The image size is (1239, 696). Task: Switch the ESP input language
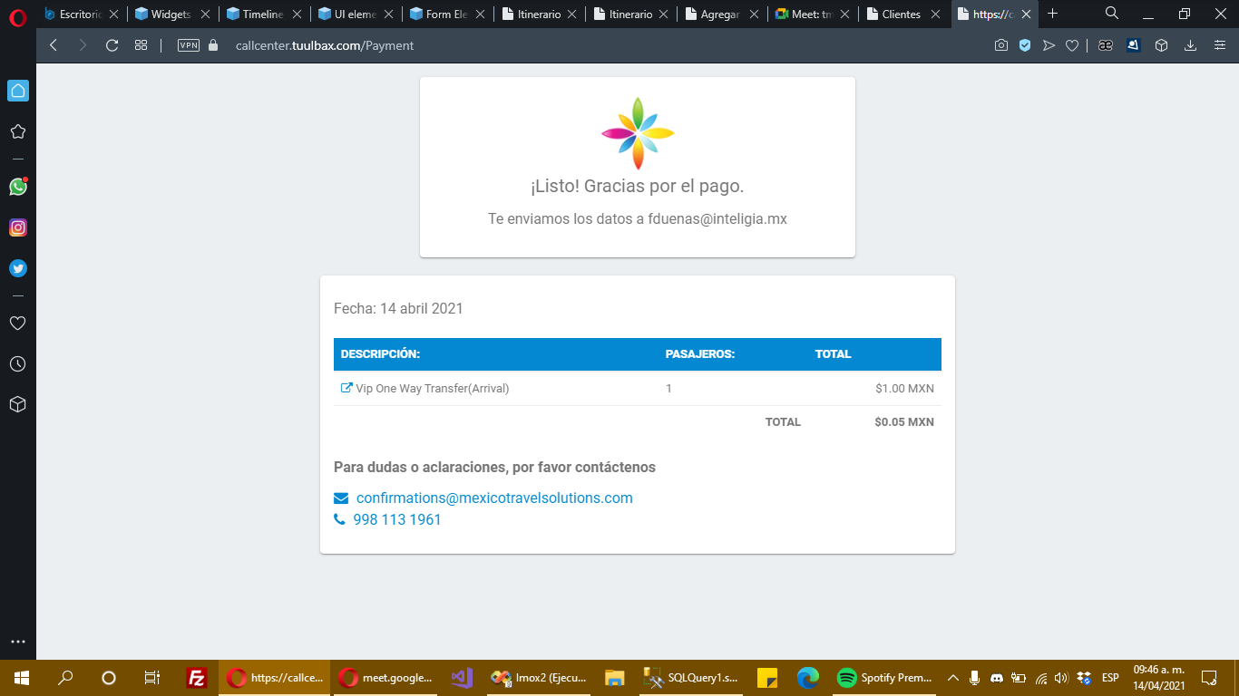coord(1110,678)
